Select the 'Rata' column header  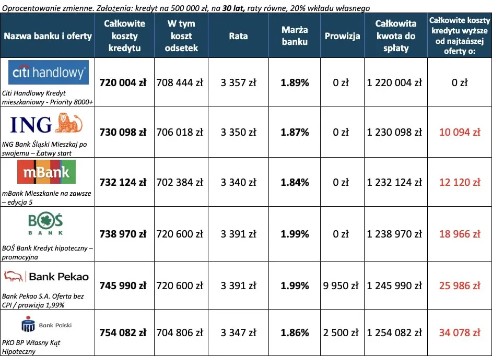point(238,36)
